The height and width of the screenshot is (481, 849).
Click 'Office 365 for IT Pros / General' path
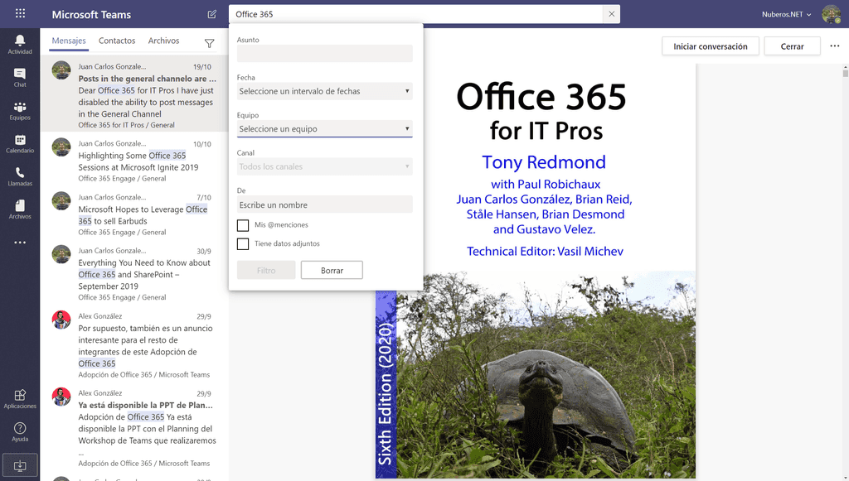click(x=126, y=125)
